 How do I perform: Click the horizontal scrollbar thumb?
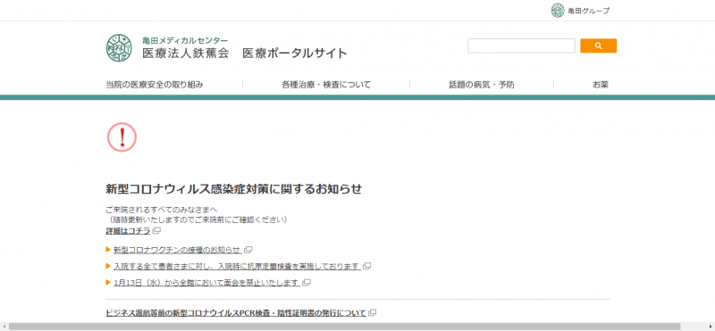click(x=344, y=327)
